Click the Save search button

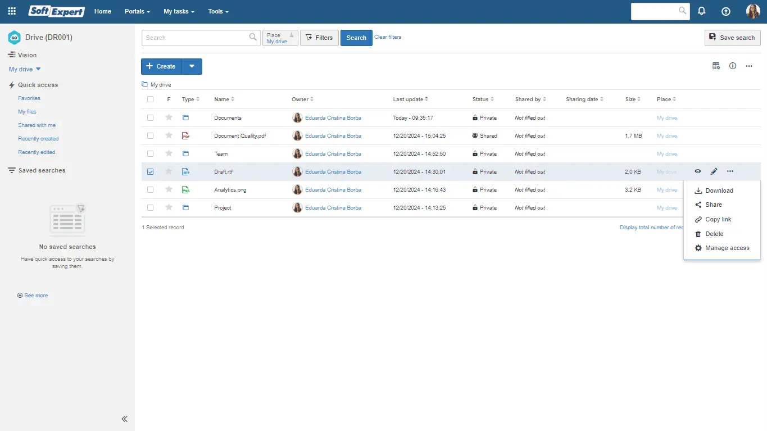732,38
